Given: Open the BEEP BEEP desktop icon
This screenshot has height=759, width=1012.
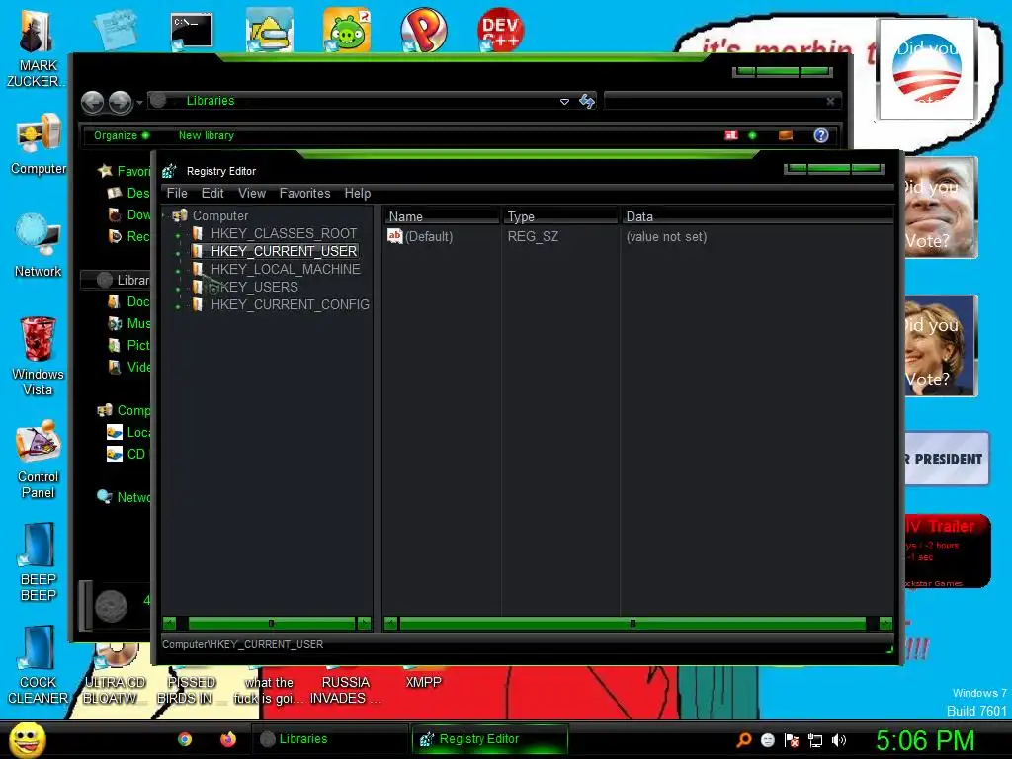Looking at the screenshot, I should 39,562.
